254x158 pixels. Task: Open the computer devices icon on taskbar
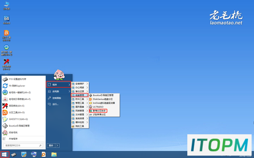(x=34, y=154)
